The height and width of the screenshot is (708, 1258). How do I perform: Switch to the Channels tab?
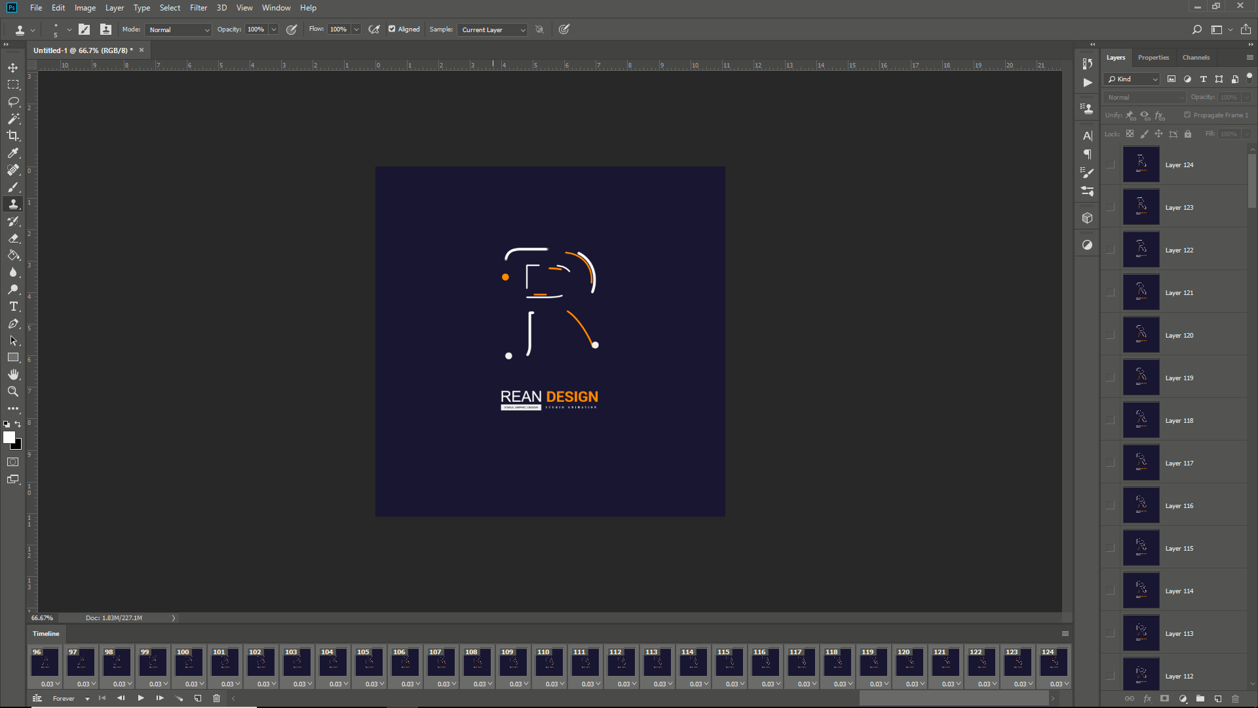click(1196, 58)
